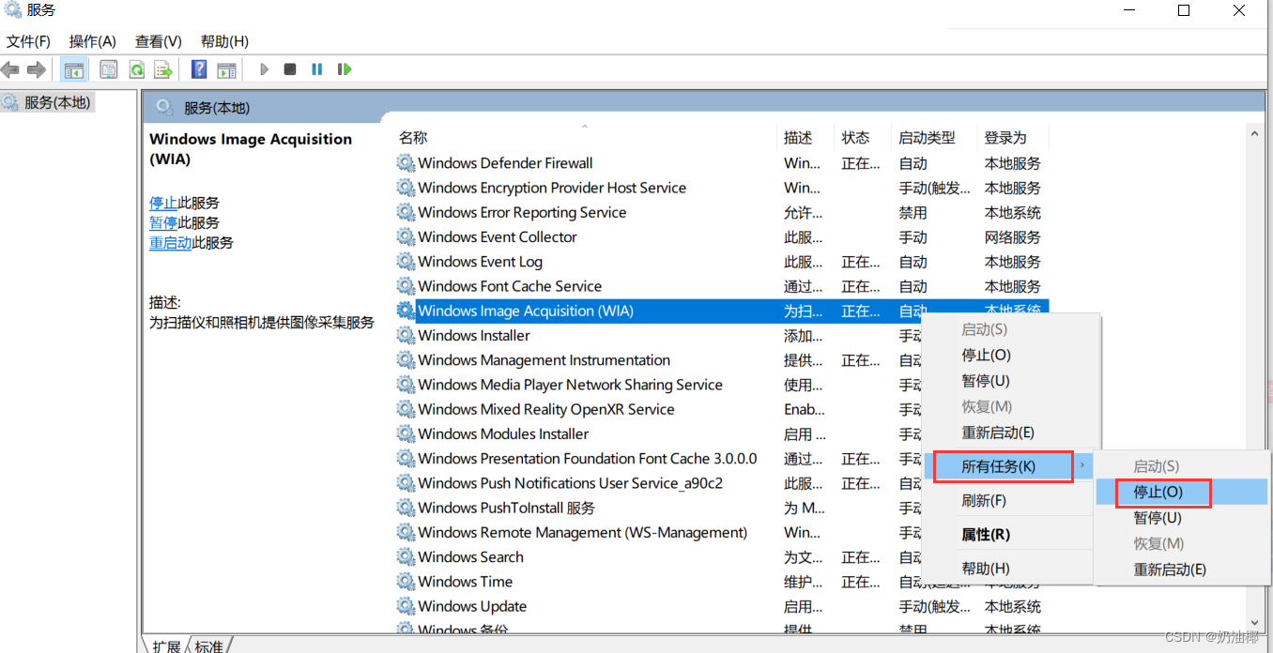Open the Properties toolbar icon
The height and width of the screenshot is (653, 1273).
click(109, 69)
